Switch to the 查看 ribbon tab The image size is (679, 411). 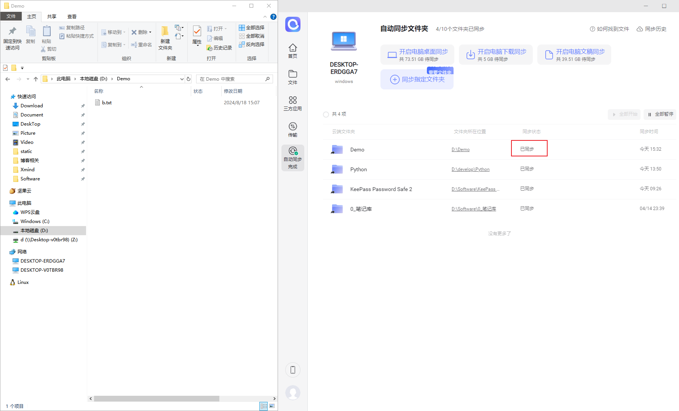[x=72, y=17]
